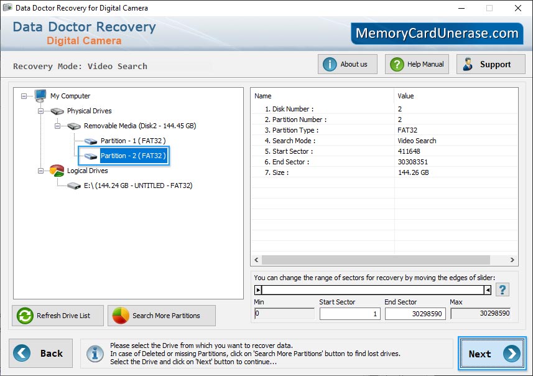Collapse the Physical Drives node
533x376 pixels.
[x=40, y=111]
